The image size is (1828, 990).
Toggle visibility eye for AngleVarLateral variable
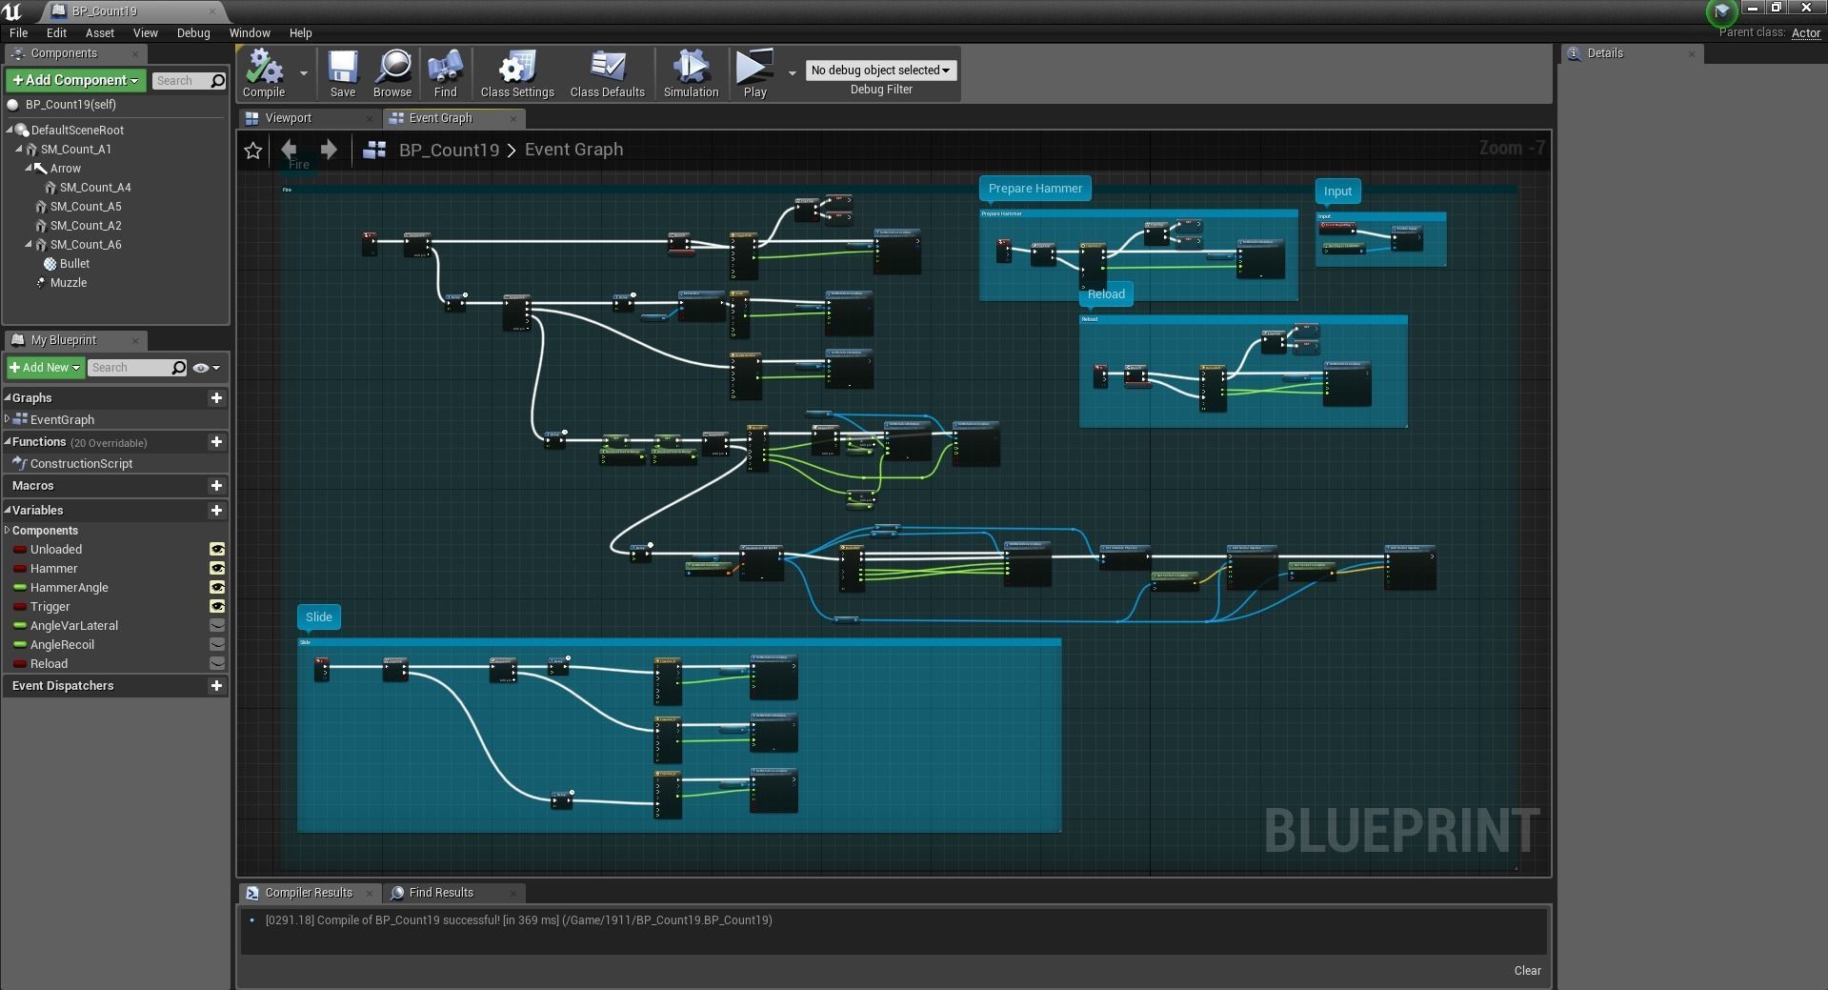point(217,626)
